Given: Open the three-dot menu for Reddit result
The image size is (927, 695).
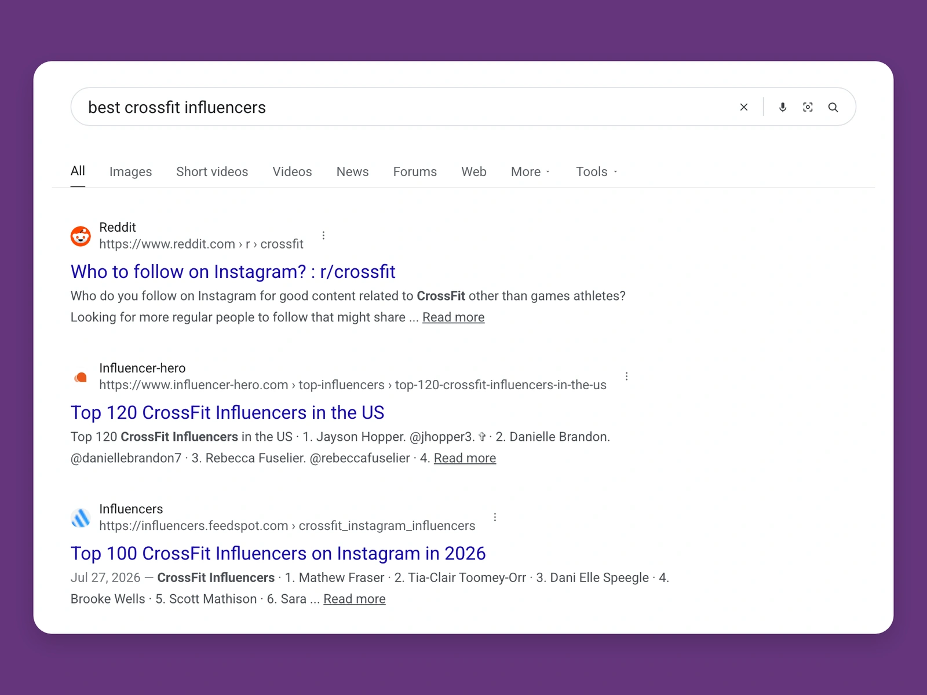Looking at the screenshot, I should coord(323,235).
